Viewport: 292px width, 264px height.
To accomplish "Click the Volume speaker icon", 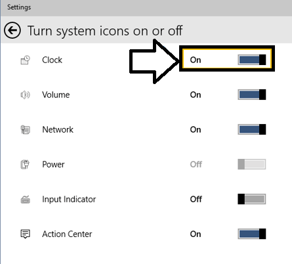I will (25, 95).
